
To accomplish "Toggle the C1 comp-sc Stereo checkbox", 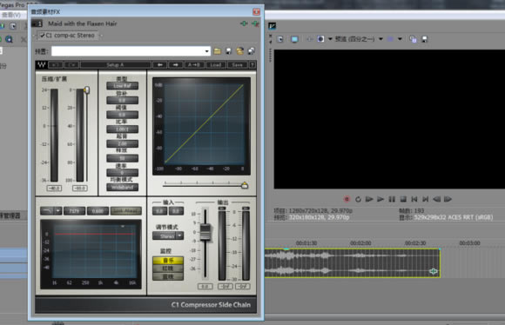I will [43, 36].
